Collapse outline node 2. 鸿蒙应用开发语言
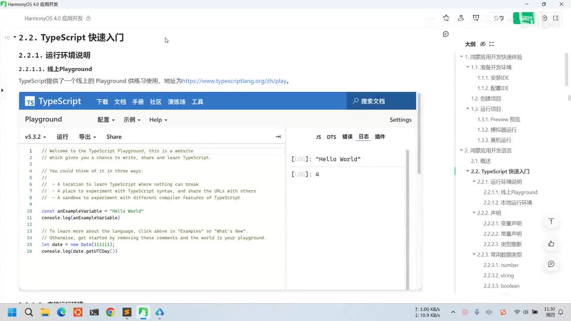The width and height of the screenshot is (571, 321). pos(461,151)
